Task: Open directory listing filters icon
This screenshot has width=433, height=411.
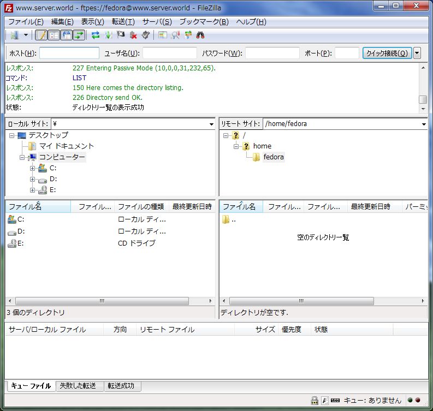Action: pos(162,35)
